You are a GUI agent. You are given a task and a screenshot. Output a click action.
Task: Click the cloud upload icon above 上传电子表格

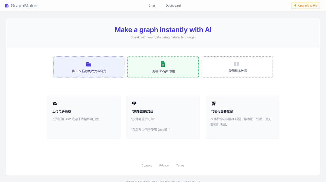click(55, 103)
